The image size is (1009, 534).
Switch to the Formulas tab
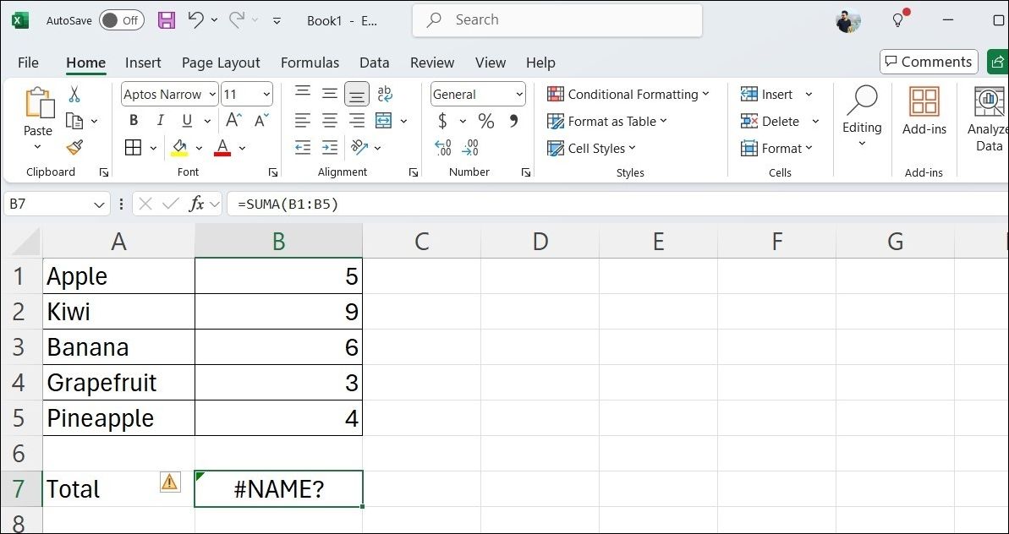click(310, 63)
